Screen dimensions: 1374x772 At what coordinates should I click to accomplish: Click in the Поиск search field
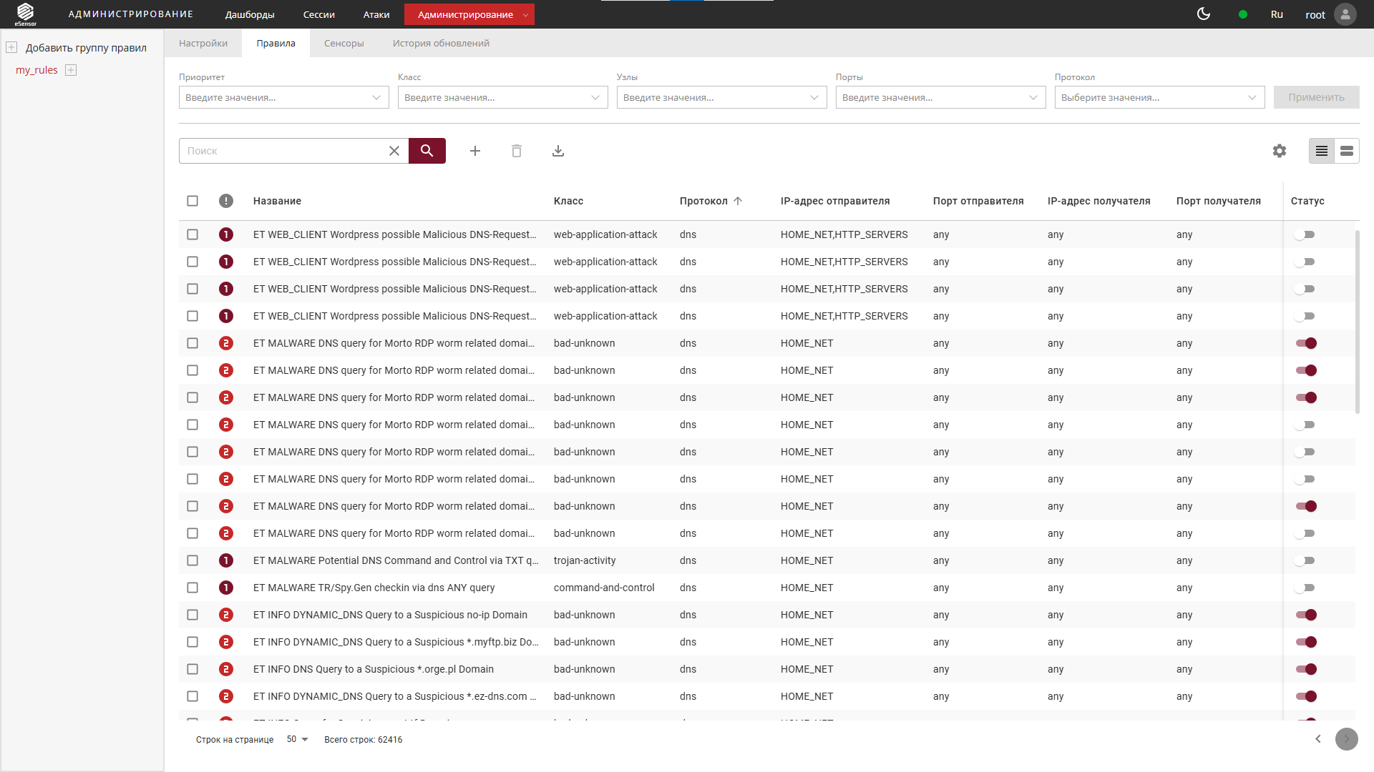[x=283, y=151]
